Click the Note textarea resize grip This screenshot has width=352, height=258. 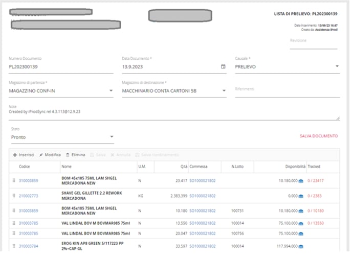(338, 119)
